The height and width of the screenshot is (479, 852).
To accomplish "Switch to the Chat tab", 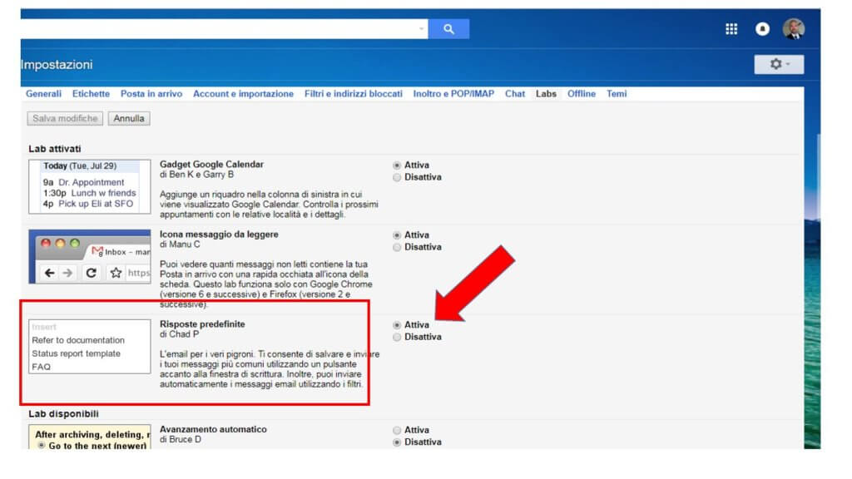I will pyautogui.click(x=514, y=93).
